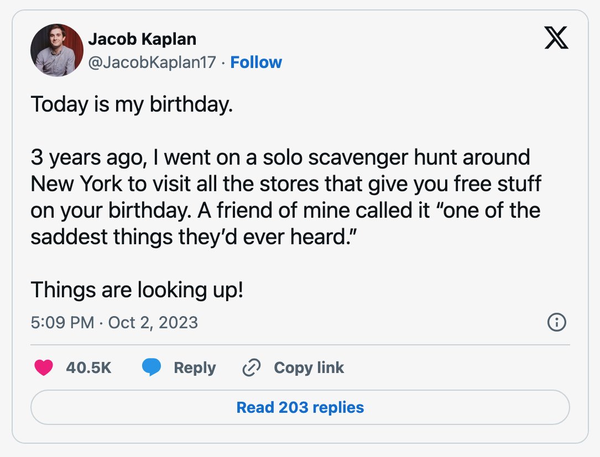This screenshot has height=457, width=600.
Task: Click the Reply text label
Action: pyautogui.click(x=195, y=368)
